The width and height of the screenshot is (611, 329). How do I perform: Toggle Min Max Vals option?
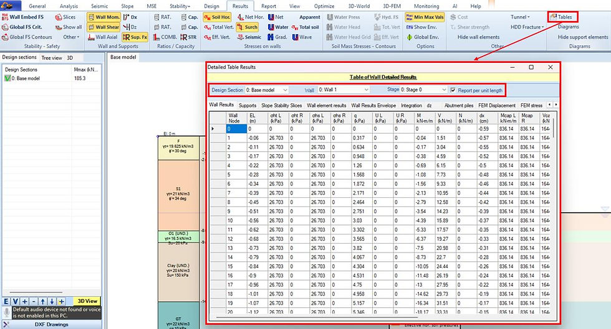(x=425, y=17)
